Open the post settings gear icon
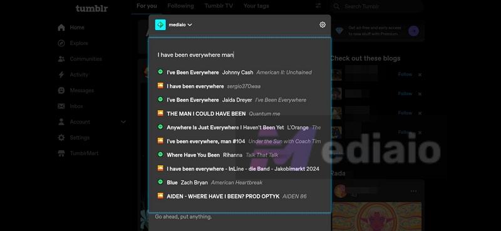This screenshot has width=501, height=231. point(323,24)
